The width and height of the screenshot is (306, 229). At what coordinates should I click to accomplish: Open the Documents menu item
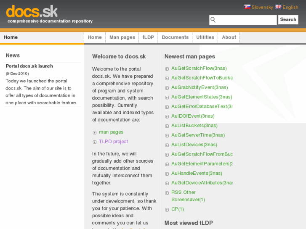pyautogui.click(x=175, y=37)
